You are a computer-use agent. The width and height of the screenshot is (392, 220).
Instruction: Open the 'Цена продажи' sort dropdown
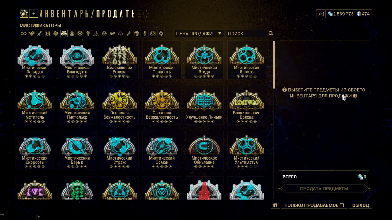tap(199, 34)
